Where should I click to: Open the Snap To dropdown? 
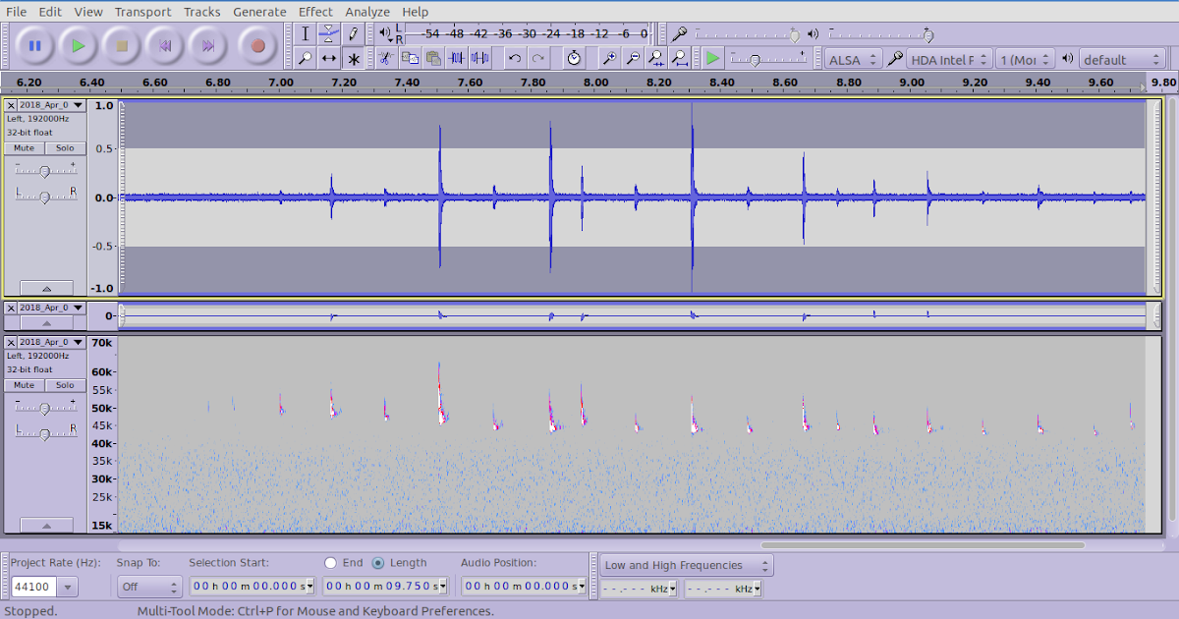[147, 585]
